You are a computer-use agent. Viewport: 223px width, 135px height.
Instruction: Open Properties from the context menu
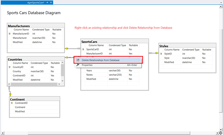tap(108, 65)
